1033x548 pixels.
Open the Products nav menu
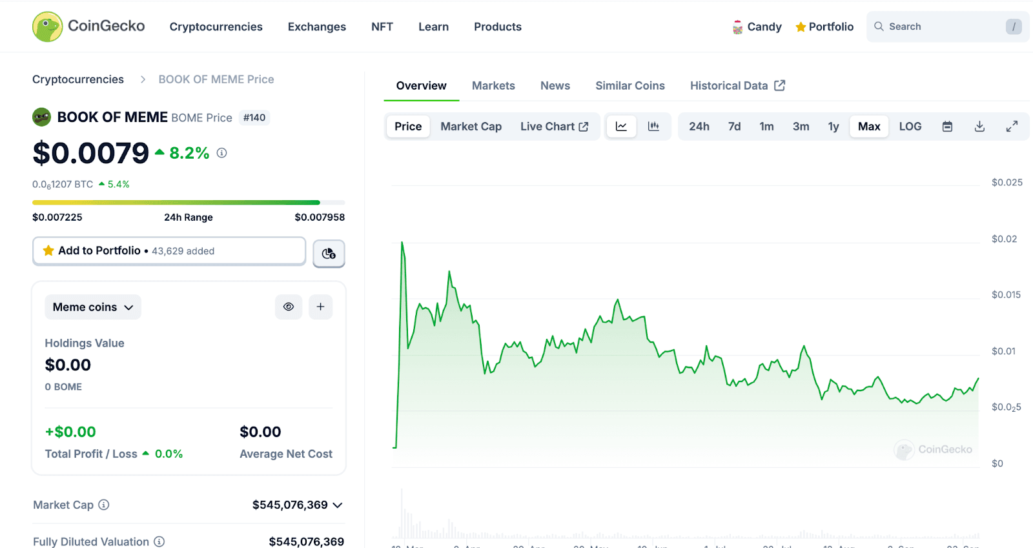498,26
